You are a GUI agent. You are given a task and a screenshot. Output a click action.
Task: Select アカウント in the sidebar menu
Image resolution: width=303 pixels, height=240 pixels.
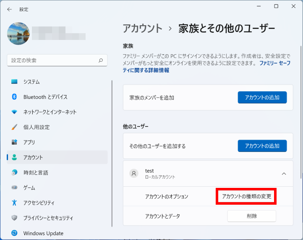pyautogui.click(x=33, y=158)
